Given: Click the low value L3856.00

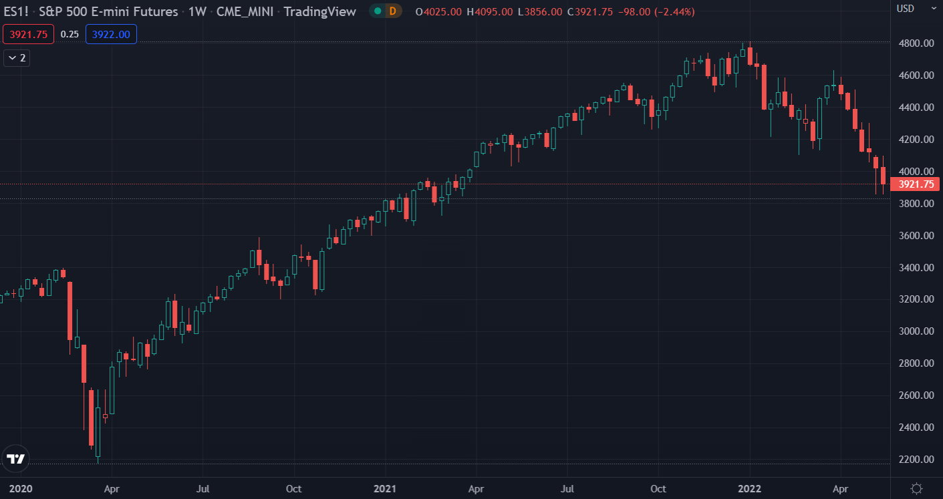Looking at the screenshot, I should click(539, 11).
